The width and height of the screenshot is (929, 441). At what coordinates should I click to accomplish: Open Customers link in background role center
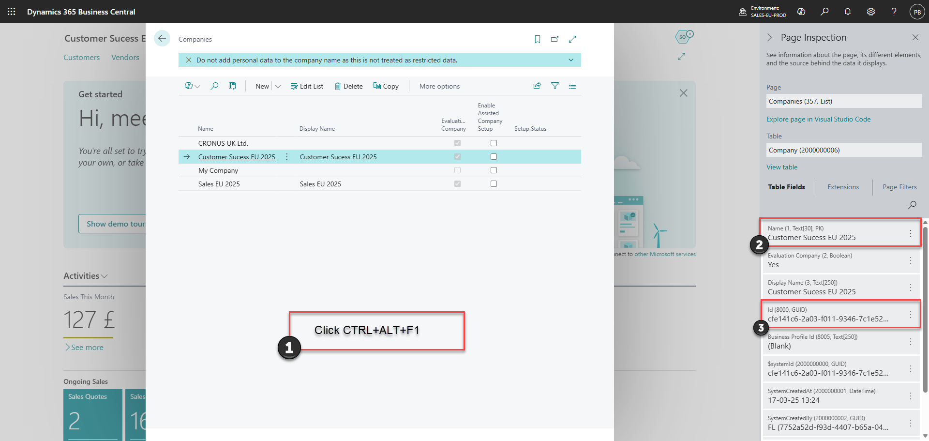82,57
